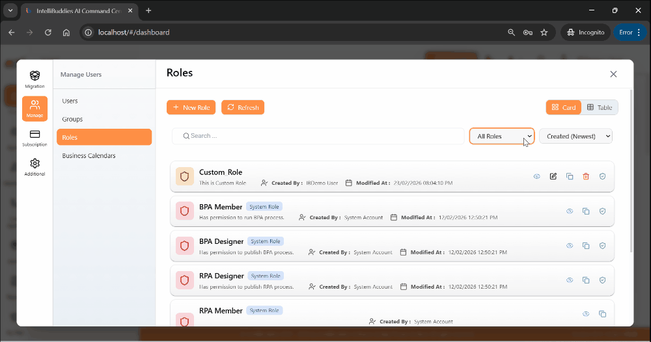
Task: Open the All Roles filter dropdown
Action: click(x=501, y=136)
